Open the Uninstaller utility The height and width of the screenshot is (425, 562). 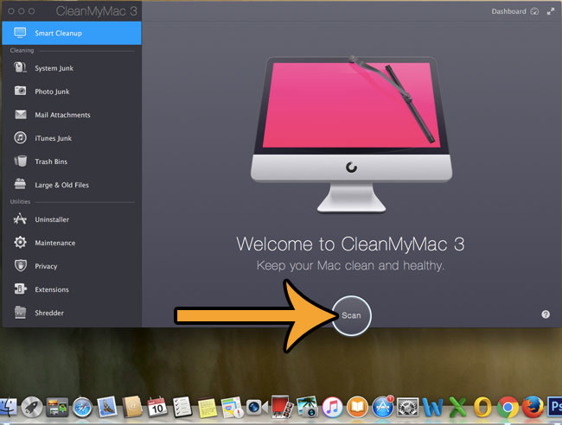click(72, 219)
